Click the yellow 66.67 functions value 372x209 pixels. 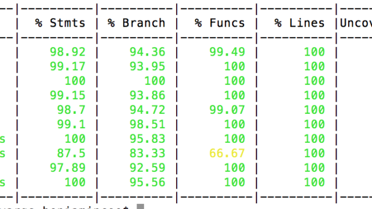pos(227,153)
